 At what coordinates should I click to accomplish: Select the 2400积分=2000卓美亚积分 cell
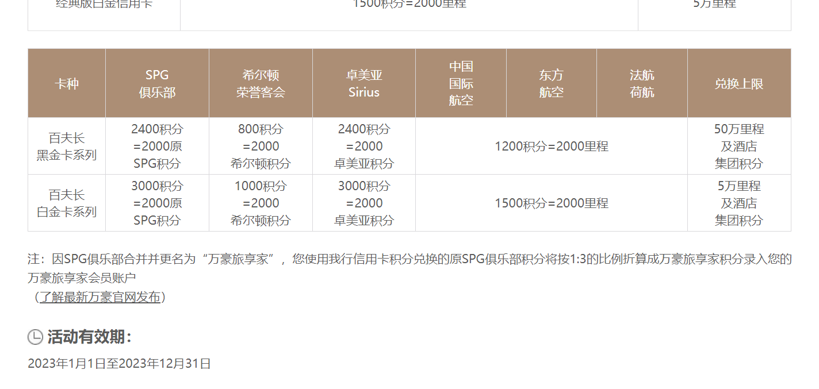point(364,146)
